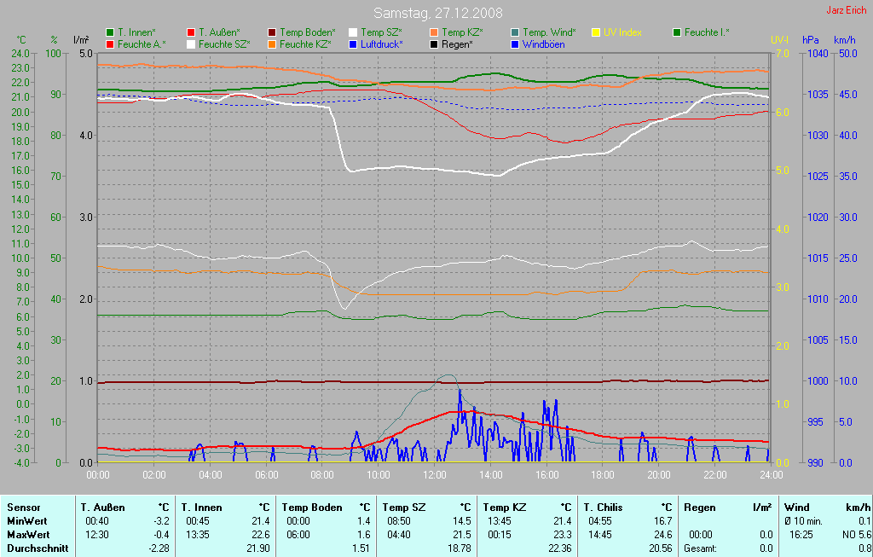Click the '24.0' °C axis label
The height and width of the screenshot is (557, 873).
coord(20,54)
